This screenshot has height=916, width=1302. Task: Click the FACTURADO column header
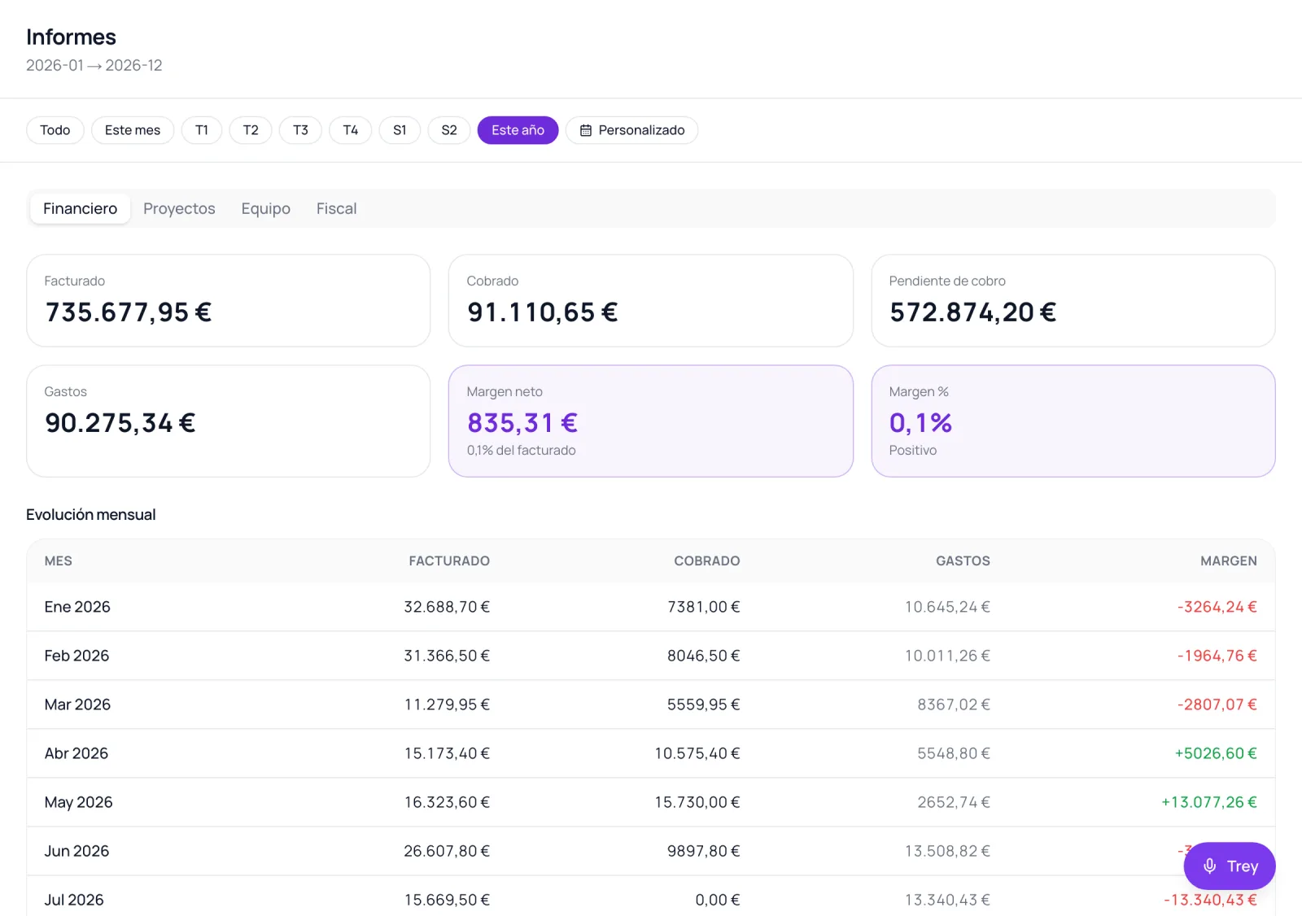tap(449, 561)
